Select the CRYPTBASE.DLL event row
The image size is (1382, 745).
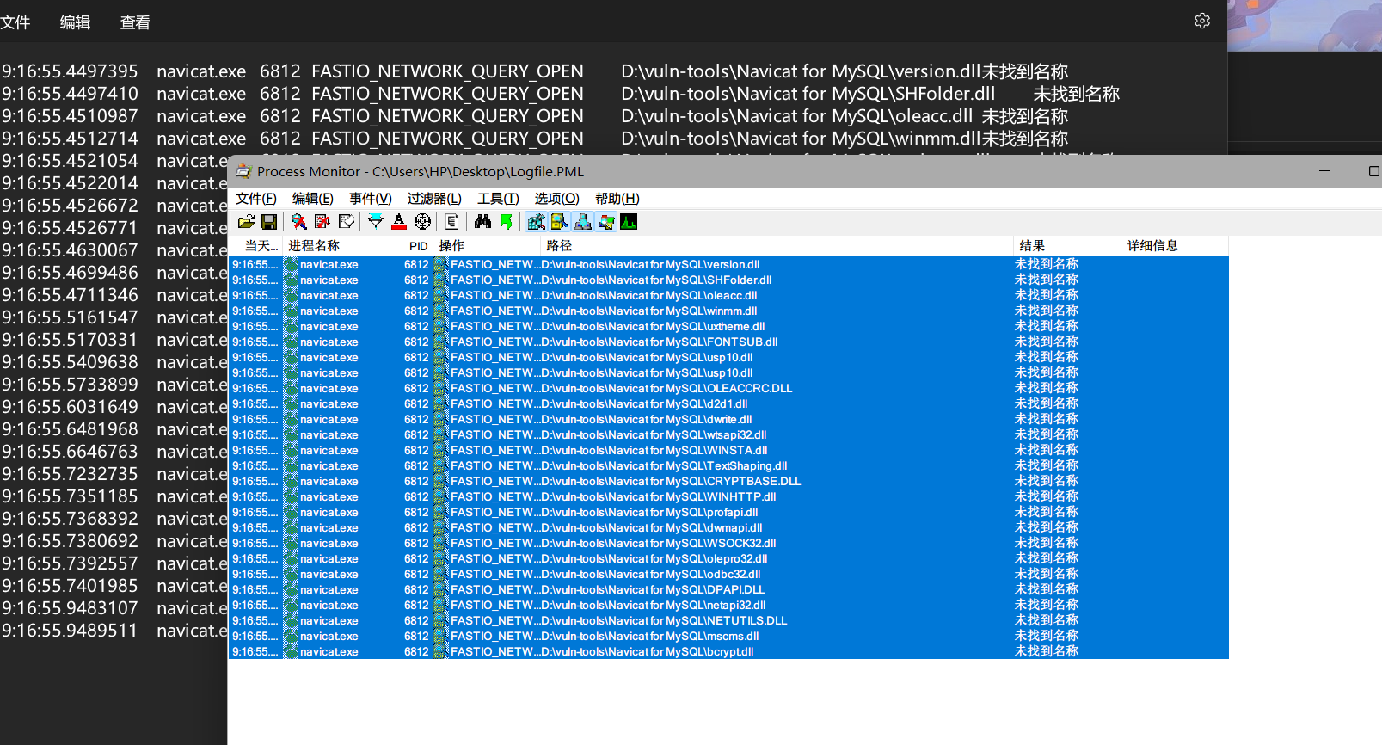[x=728, y=481]
